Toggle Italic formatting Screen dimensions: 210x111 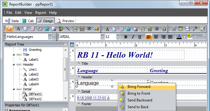pyautogui.click(x=133, y=37)
